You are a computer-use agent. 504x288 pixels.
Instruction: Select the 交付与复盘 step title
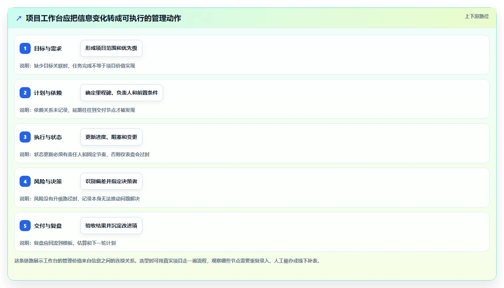48,226
